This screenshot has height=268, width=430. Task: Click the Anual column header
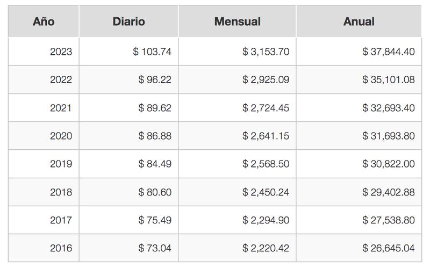(x=359, y=21)
